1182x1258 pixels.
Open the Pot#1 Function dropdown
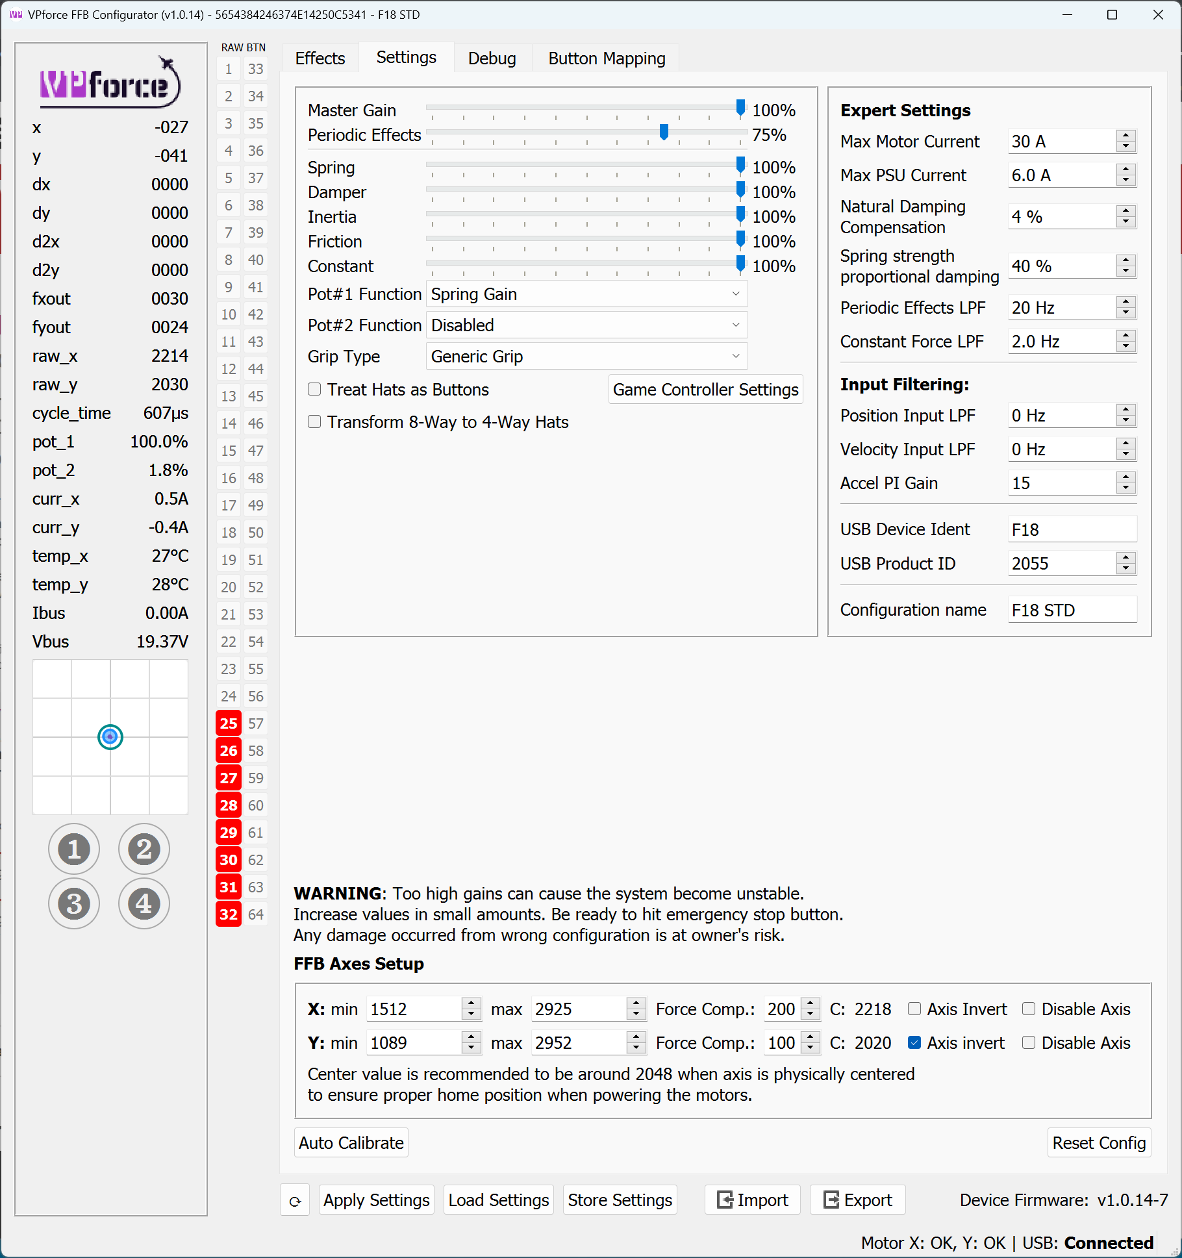(x=586, y=294)
